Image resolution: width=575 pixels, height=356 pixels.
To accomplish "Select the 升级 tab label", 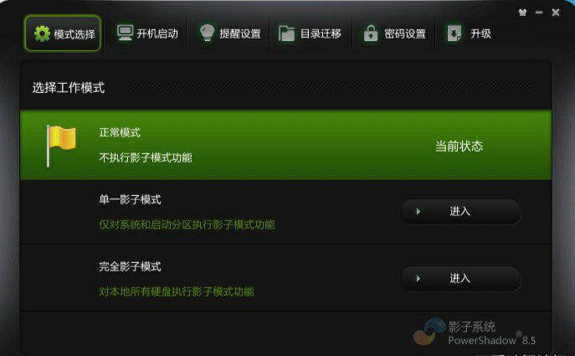I will coord(480,34).
